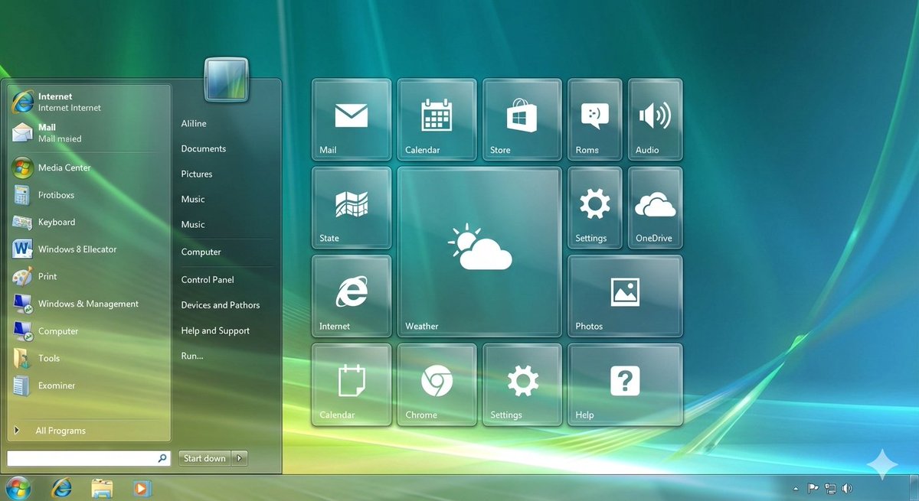The image size is (919, 501).
Task: Open Help and Support
Action: tap(215, 330)
